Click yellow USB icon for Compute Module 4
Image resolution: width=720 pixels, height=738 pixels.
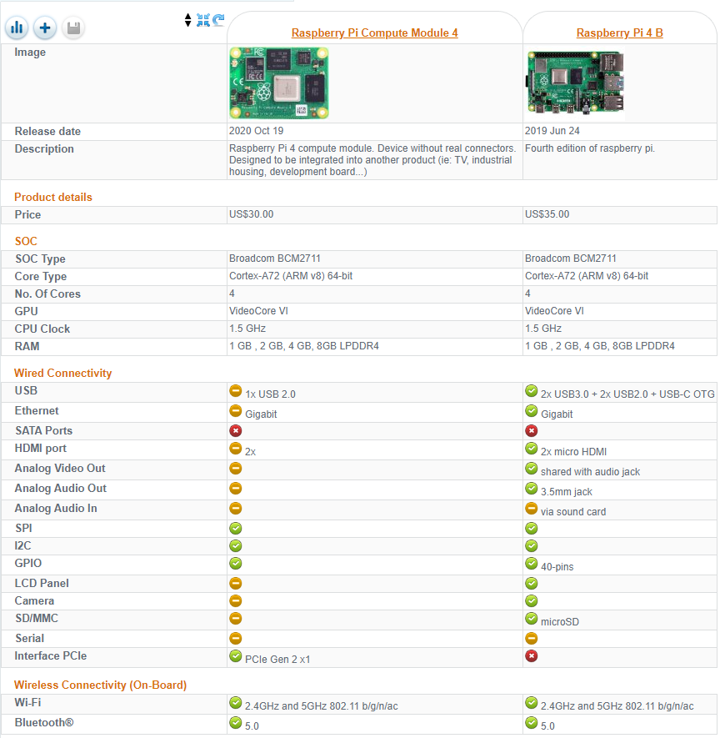point(236,390)
